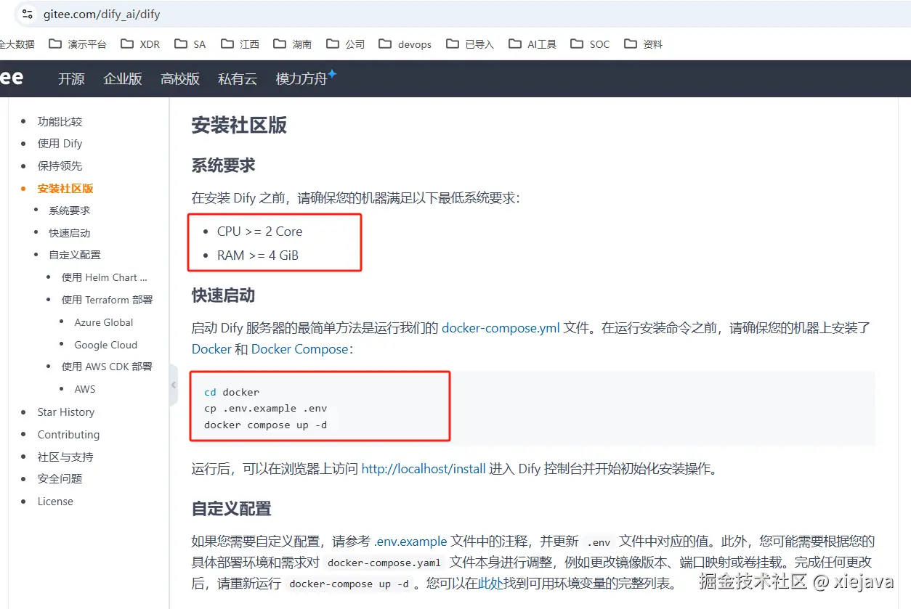Open the 模力方舟 nav menu
The image size is (911, 609).
point(306,78)
